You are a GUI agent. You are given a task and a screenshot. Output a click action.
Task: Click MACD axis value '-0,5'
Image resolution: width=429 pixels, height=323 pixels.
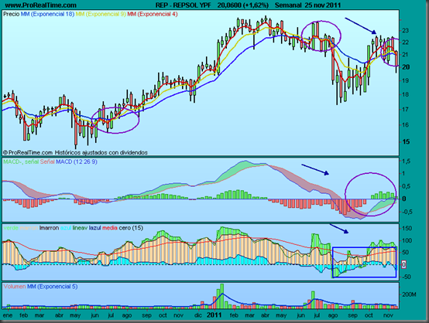pyautogui.click(x=407, y=212)
